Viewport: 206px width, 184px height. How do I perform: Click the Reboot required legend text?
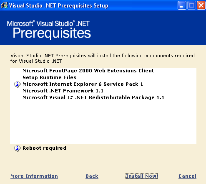tap(44, 148)
